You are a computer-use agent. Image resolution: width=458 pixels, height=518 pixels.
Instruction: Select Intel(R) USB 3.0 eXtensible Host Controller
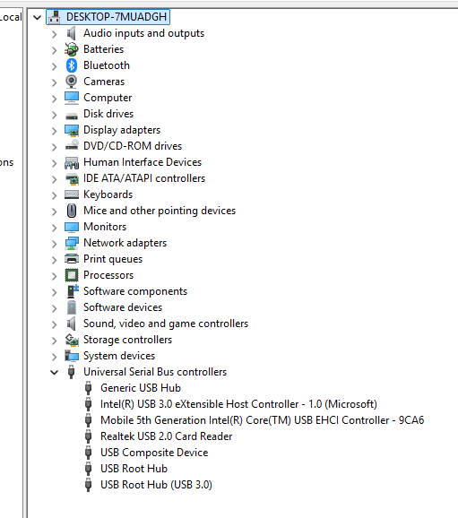tap(238, 404)
